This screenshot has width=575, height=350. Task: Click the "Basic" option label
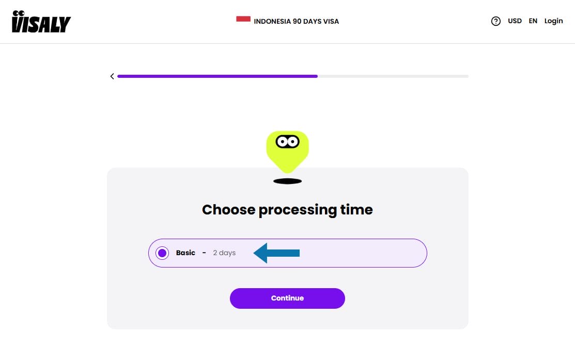click(185, 253)
